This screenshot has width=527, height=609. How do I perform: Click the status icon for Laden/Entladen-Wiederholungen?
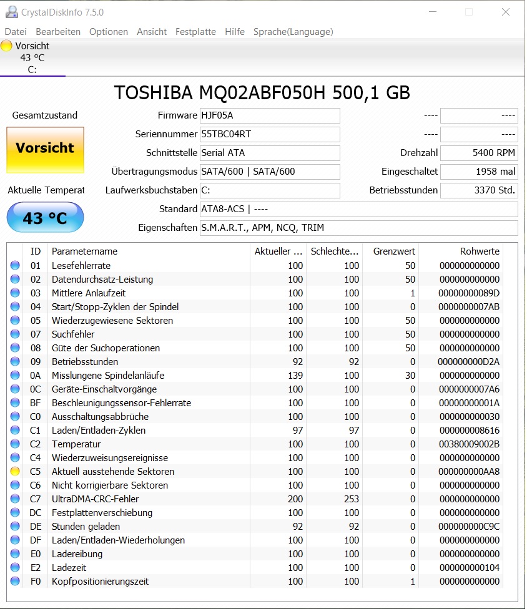click(15, 540)
